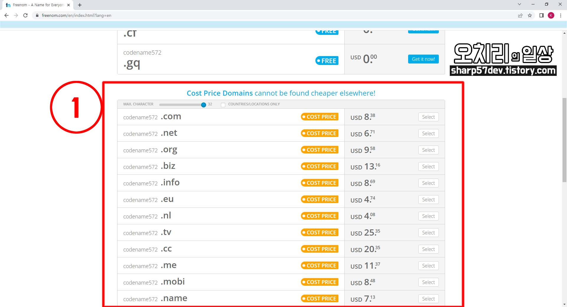Click COST PRICE badge for .me
Screen dimensions: 567x307
320,266
